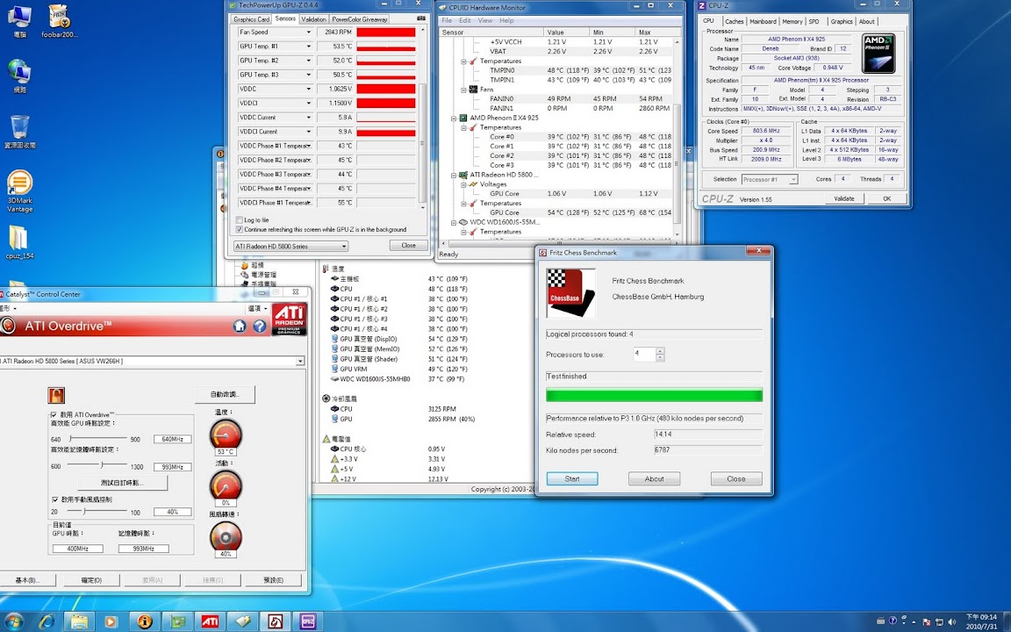Click the GPU-Z screenshot camera icon

tap(421, 19)
